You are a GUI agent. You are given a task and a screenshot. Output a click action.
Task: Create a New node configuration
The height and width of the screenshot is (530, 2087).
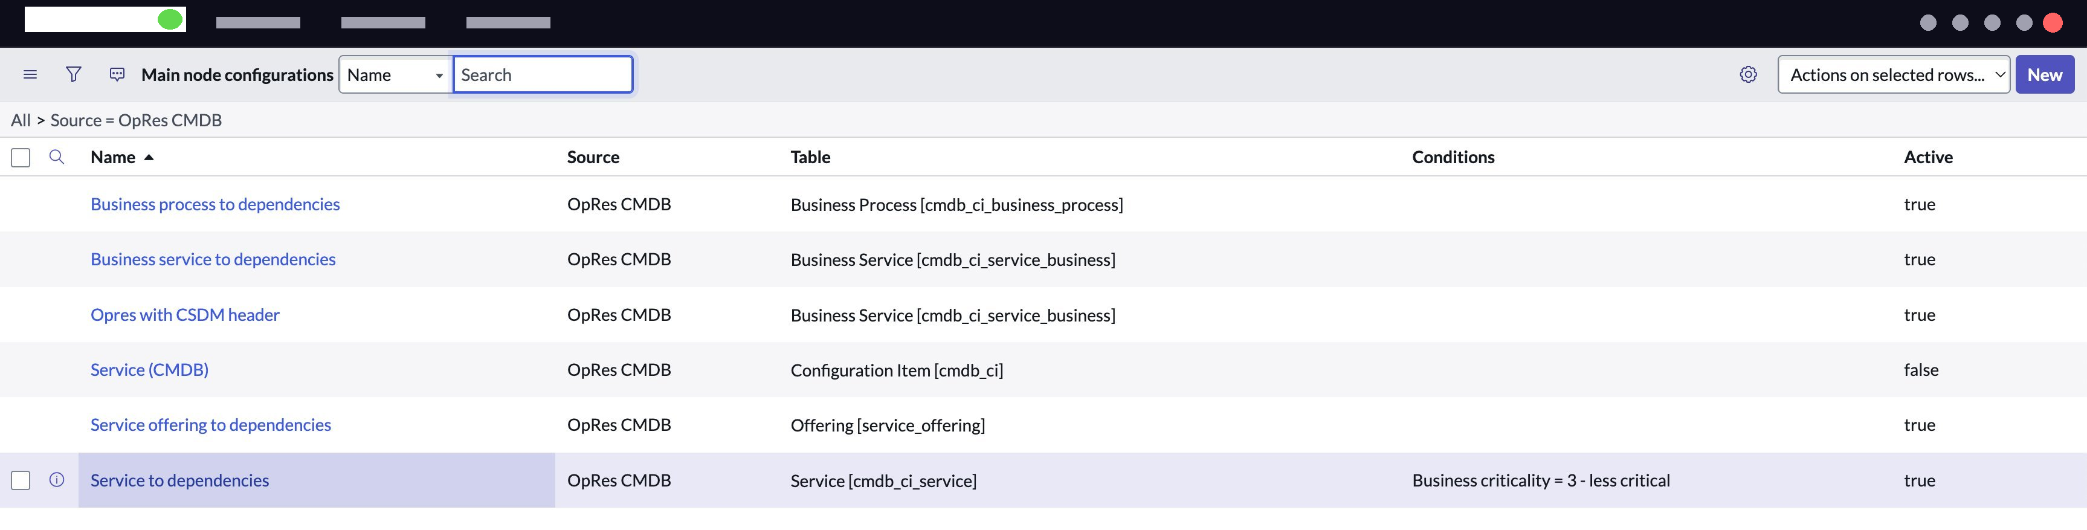click(x=2045, y=74)
